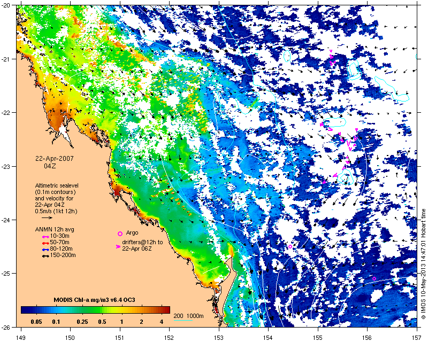
Task: Click the '0.5m/s (1kt 12h)' text
Action: [56, 211]
